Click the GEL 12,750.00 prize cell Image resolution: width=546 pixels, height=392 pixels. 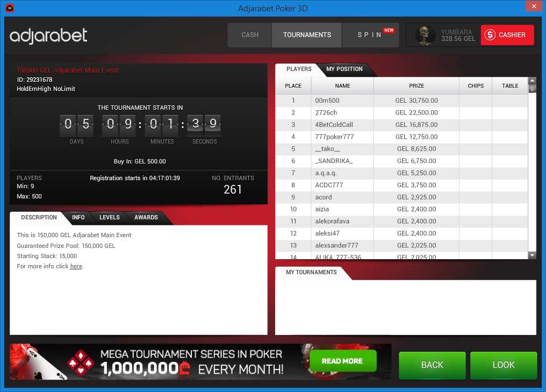point(416,137)
